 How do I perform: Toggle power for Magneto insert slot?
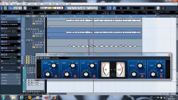coord(2,42)
